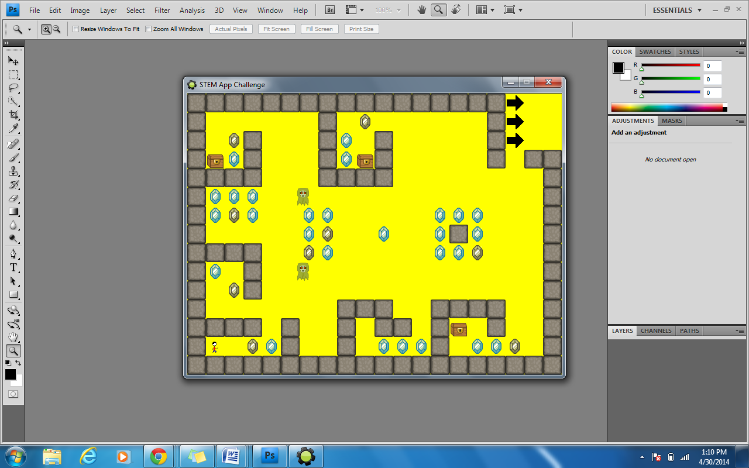This screenshot has height=468, width=749.
Task: Enable Zoom All Windows
Action: pyautogui.click(x=149, y=29)
